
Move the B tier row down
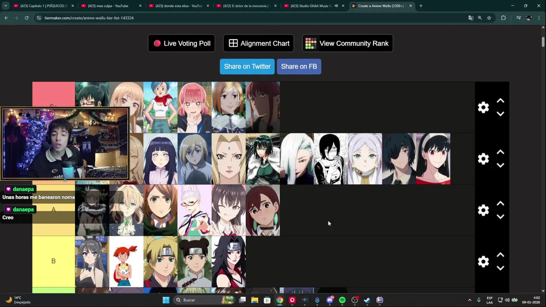500,268
